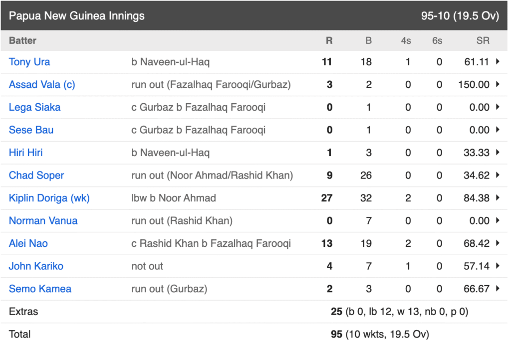
Task: Open Alei Nao player link
Action: click(x=28, y=243)
